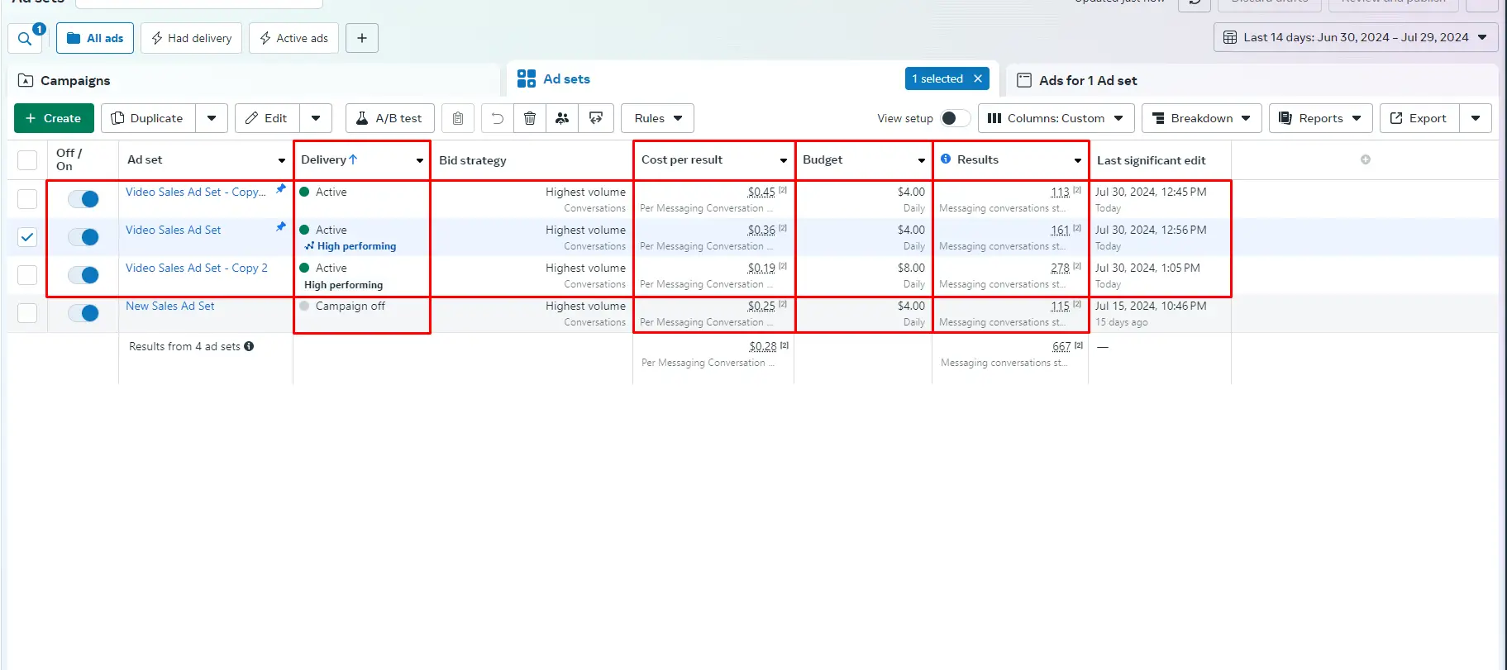Start an A/B test
This screenshot has width=1507, height=670.
(390, 118)
